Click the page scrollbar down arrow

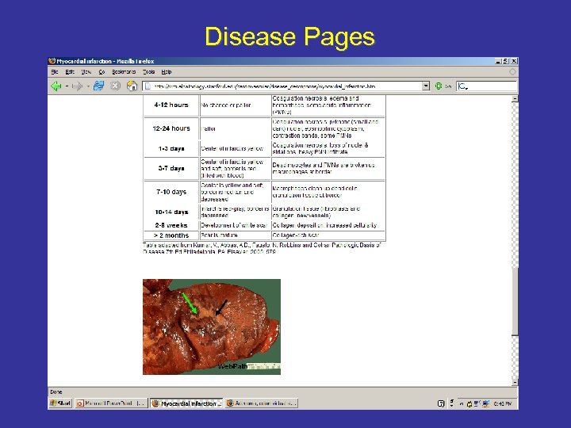click(515, 383)
